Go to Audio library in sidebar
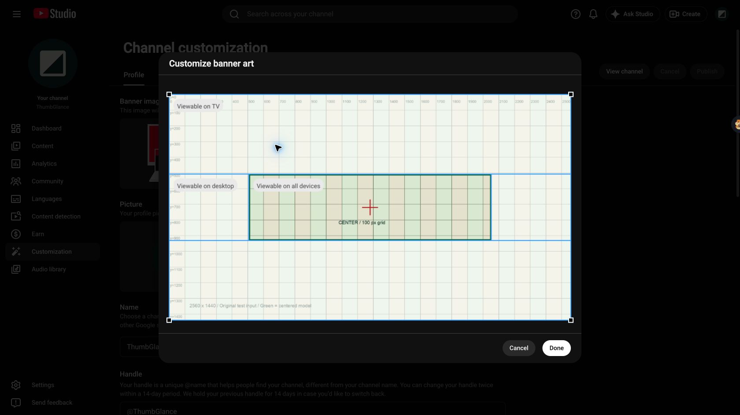The height and width of the screenshot is (415, 740). [x=53, y=269]
